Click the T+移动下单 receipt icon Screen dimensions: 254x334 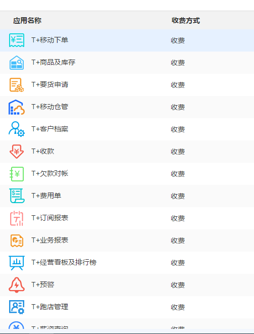tap(17, 40)
